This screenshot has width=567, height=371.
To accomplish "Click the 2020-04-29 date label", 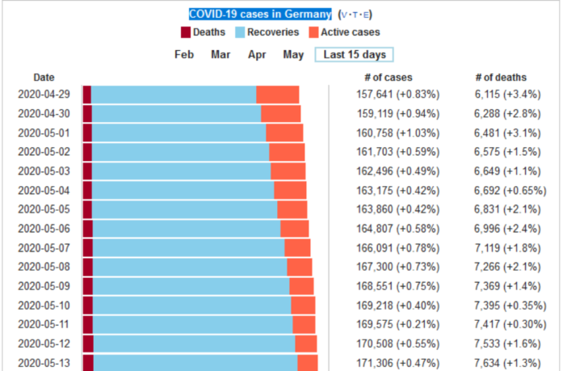I will pos(44,95).
